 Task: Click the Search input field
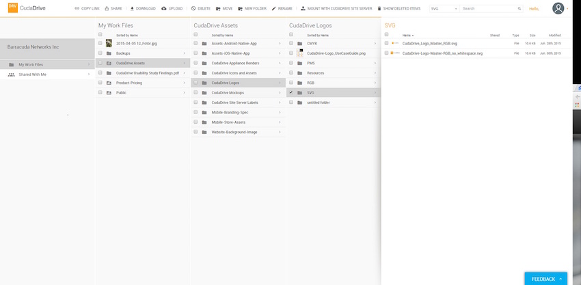click(488, 8)
